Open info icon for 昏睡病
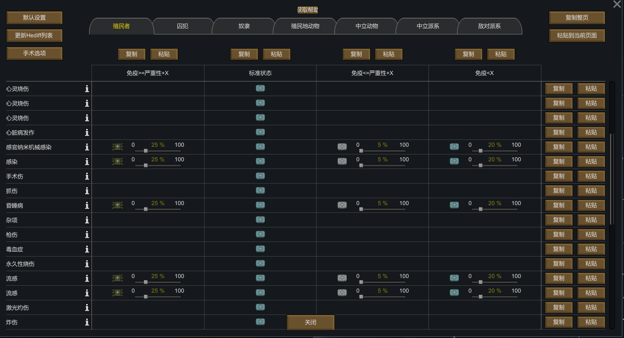 [87, 205]
